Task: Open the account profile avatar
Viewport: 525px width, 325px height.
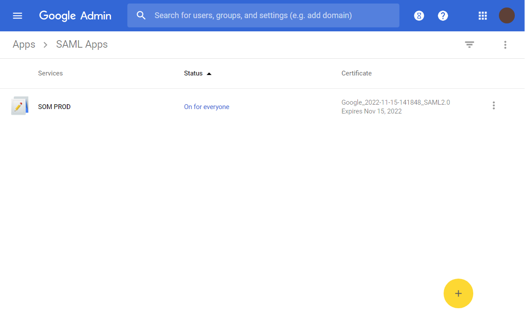Action: tap(506, 16)
